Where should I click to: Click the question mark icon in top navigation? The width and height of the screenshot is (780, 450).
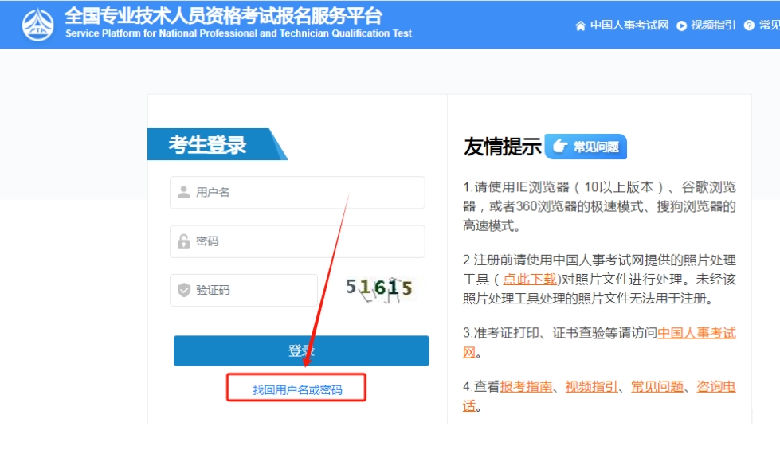[749, 25]
